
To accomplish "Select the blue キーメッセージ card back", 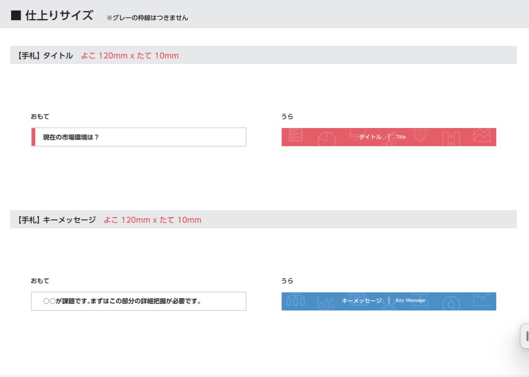I will (389, 301).
